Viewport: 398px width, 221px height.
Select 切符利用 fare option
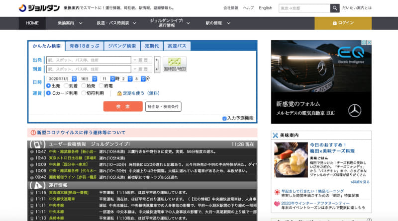[x=84, y=93]
